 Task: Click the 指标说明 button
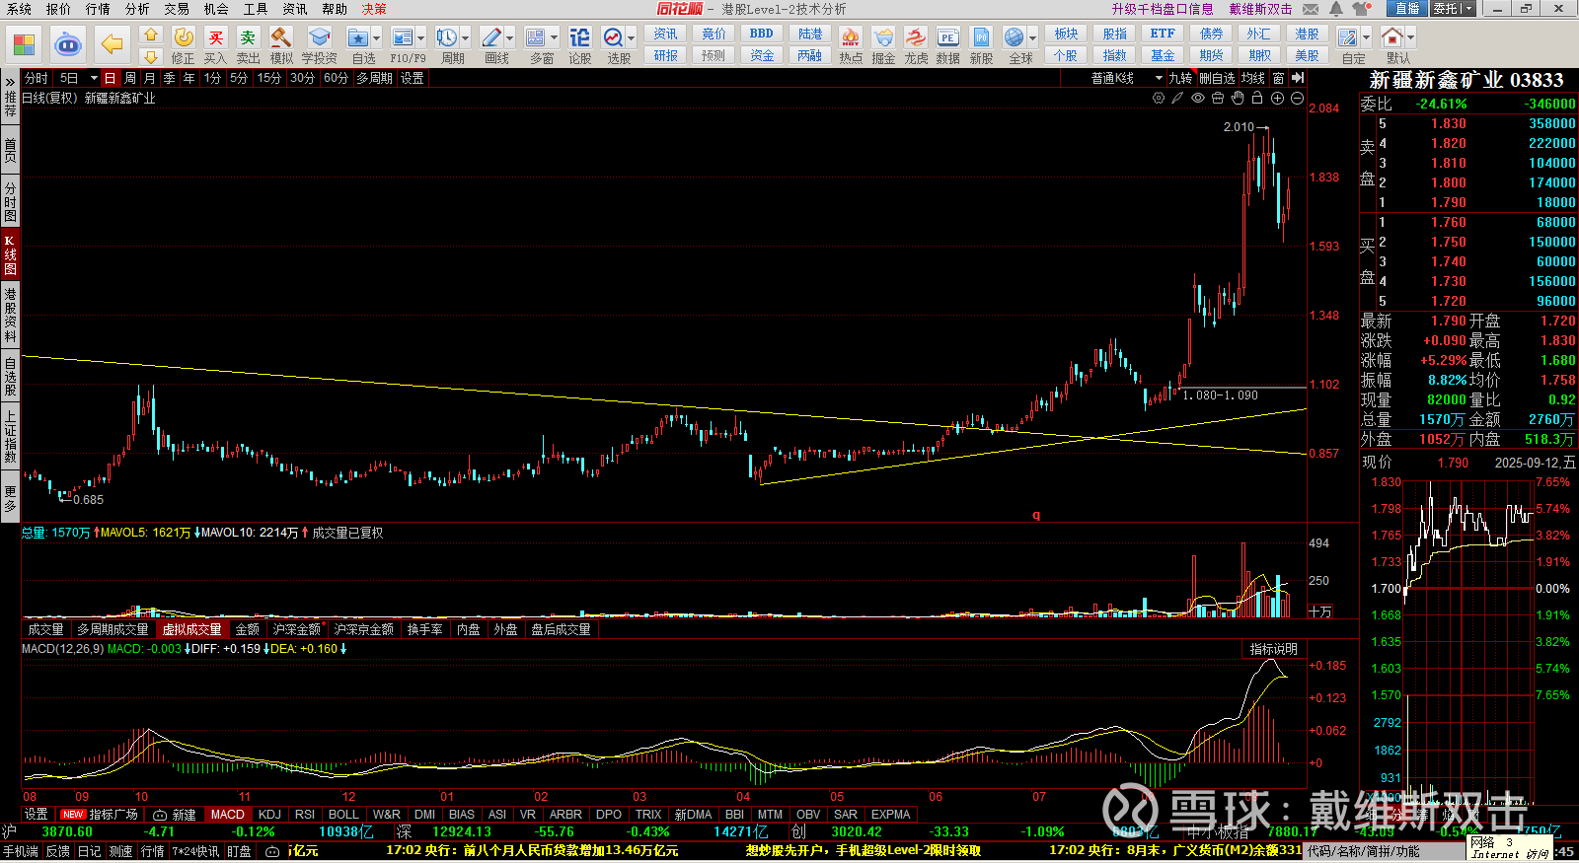click(x=1273, y=648)
